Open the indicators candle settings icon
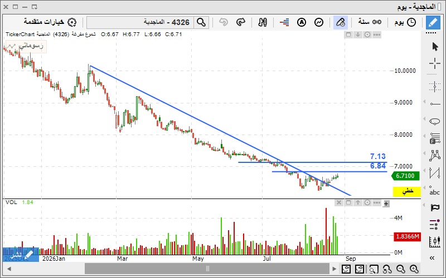This screenshot has width=446, height=278. [x=263, y=22]
